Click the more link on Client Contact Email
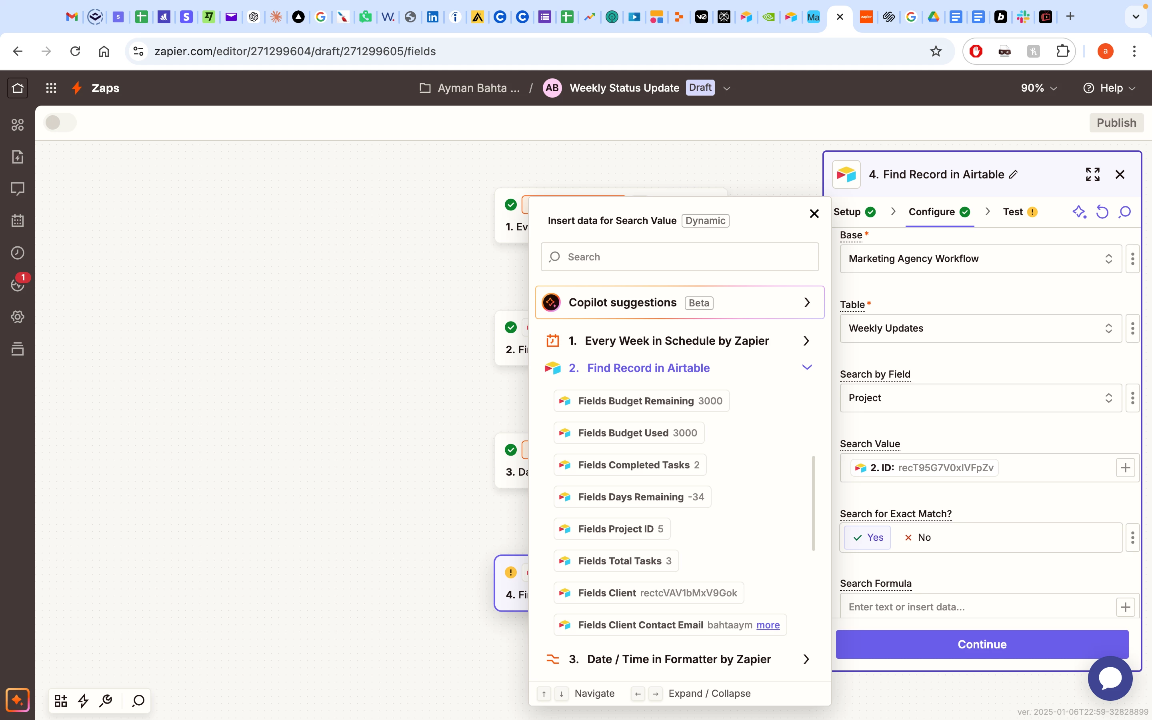Viewport: 1152px width, 720px height. (768, 625)
